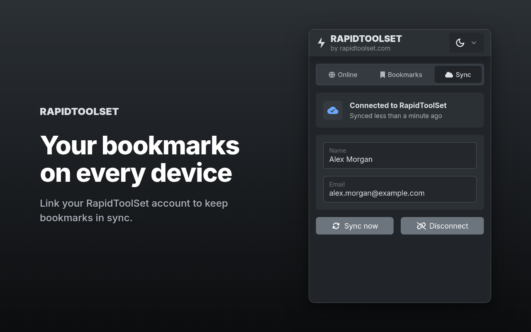Click the RAPIDTOOLSET heading on the left
Screen dimensions: 531x332
click(x=79, y=111)
